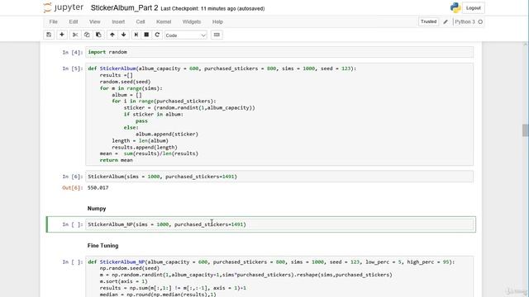
Task: Click inside the StickerAlbum function definition cell
Action: [x=279, y=114]
